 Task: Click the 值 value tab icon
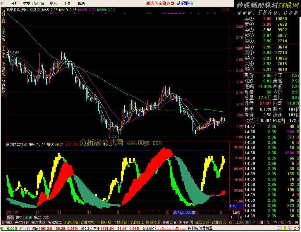coord(289,222)
